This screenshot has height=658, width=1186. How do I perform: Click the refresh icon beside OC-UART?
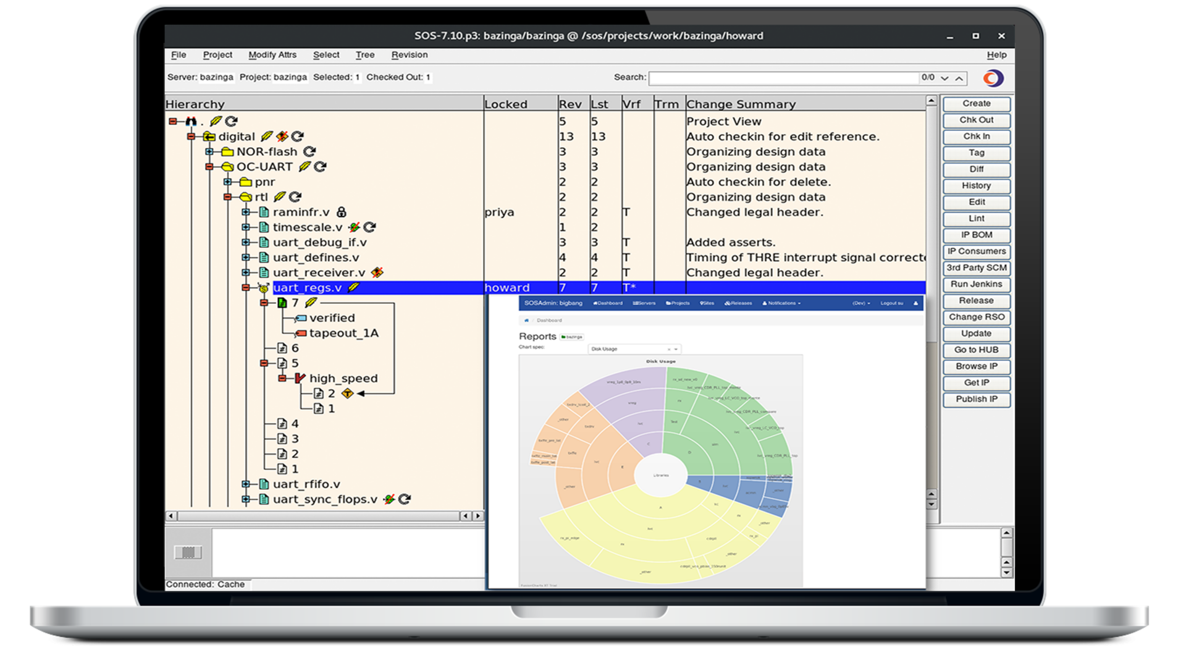click(x=321, y=166)
